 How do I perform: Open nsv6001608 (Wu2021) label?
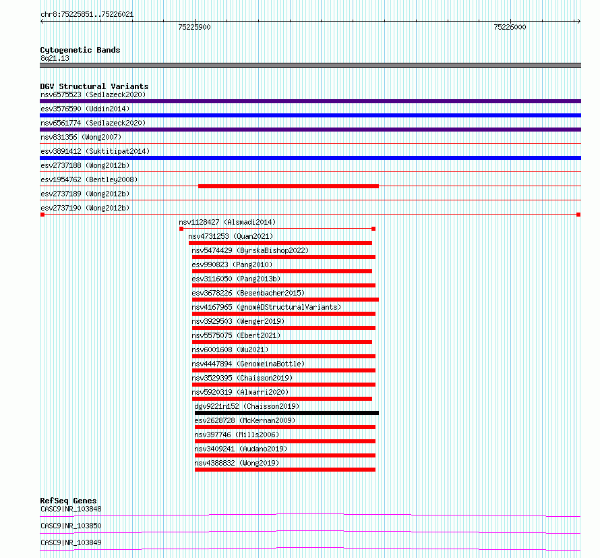pos(230,350)
